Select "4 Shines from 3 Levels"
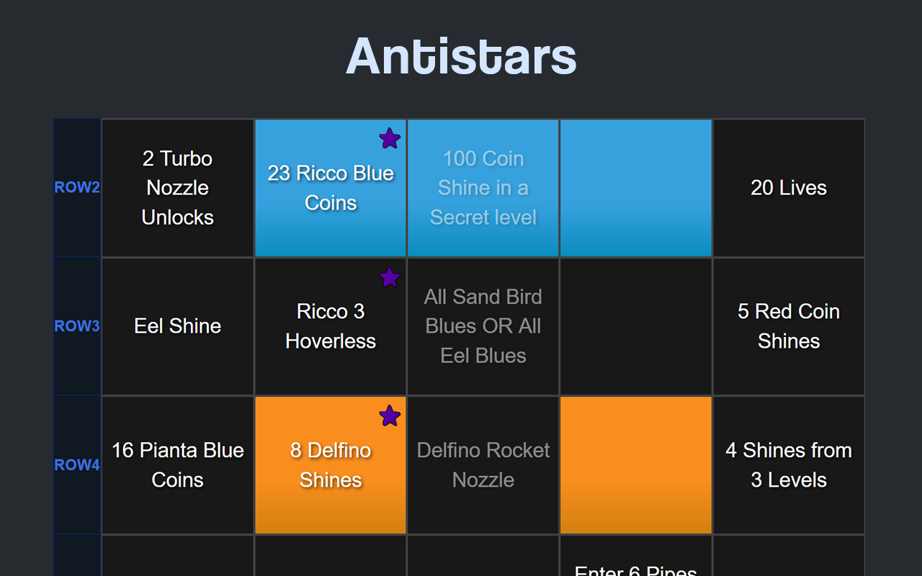Image resolution: width=922 pixels, height=576 pixels. tap(788, 464)
